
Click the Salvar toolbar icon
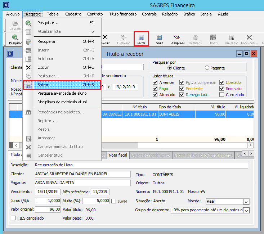tap(141, 39)
